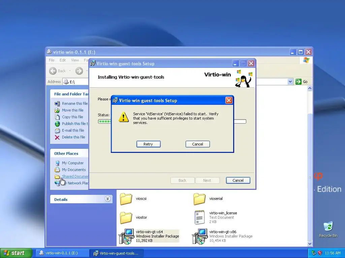Open the Edit menu in Explorer window
The height and width of the screenshot is (258, 345).
click(x=63, y=60)
